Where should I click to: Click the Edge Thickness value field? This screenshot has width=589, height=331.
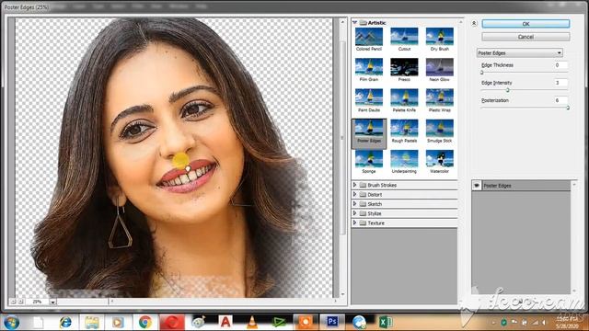click(x=560, y=65)
